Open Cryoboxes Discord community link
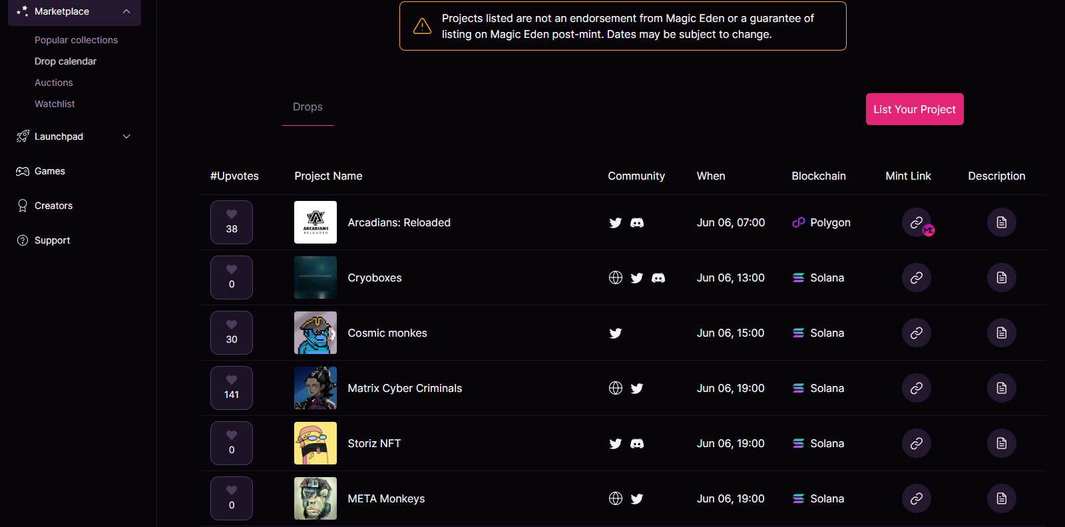 click(658, 278)
